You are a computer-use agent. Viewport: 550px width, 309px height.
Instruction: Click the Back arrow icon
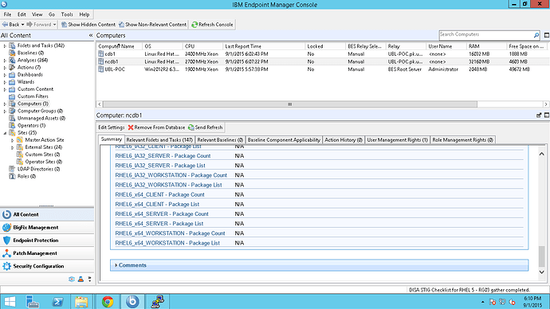tap(6, 25)
